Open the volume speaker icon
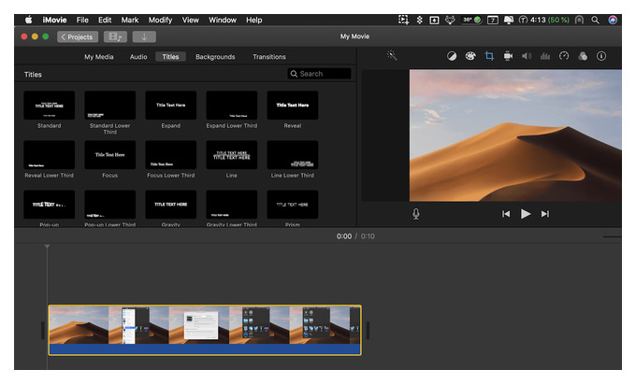Image resolution: width=636 pixels, height=384 pixels. click(x=527, y=56)
